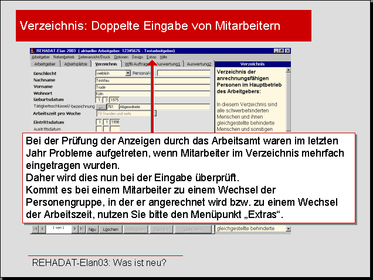Image resolution: width=373 pixels, height=280 pixels.
Task: Switch to the Auswertung2 tab
Action: [x=199, y=64]
